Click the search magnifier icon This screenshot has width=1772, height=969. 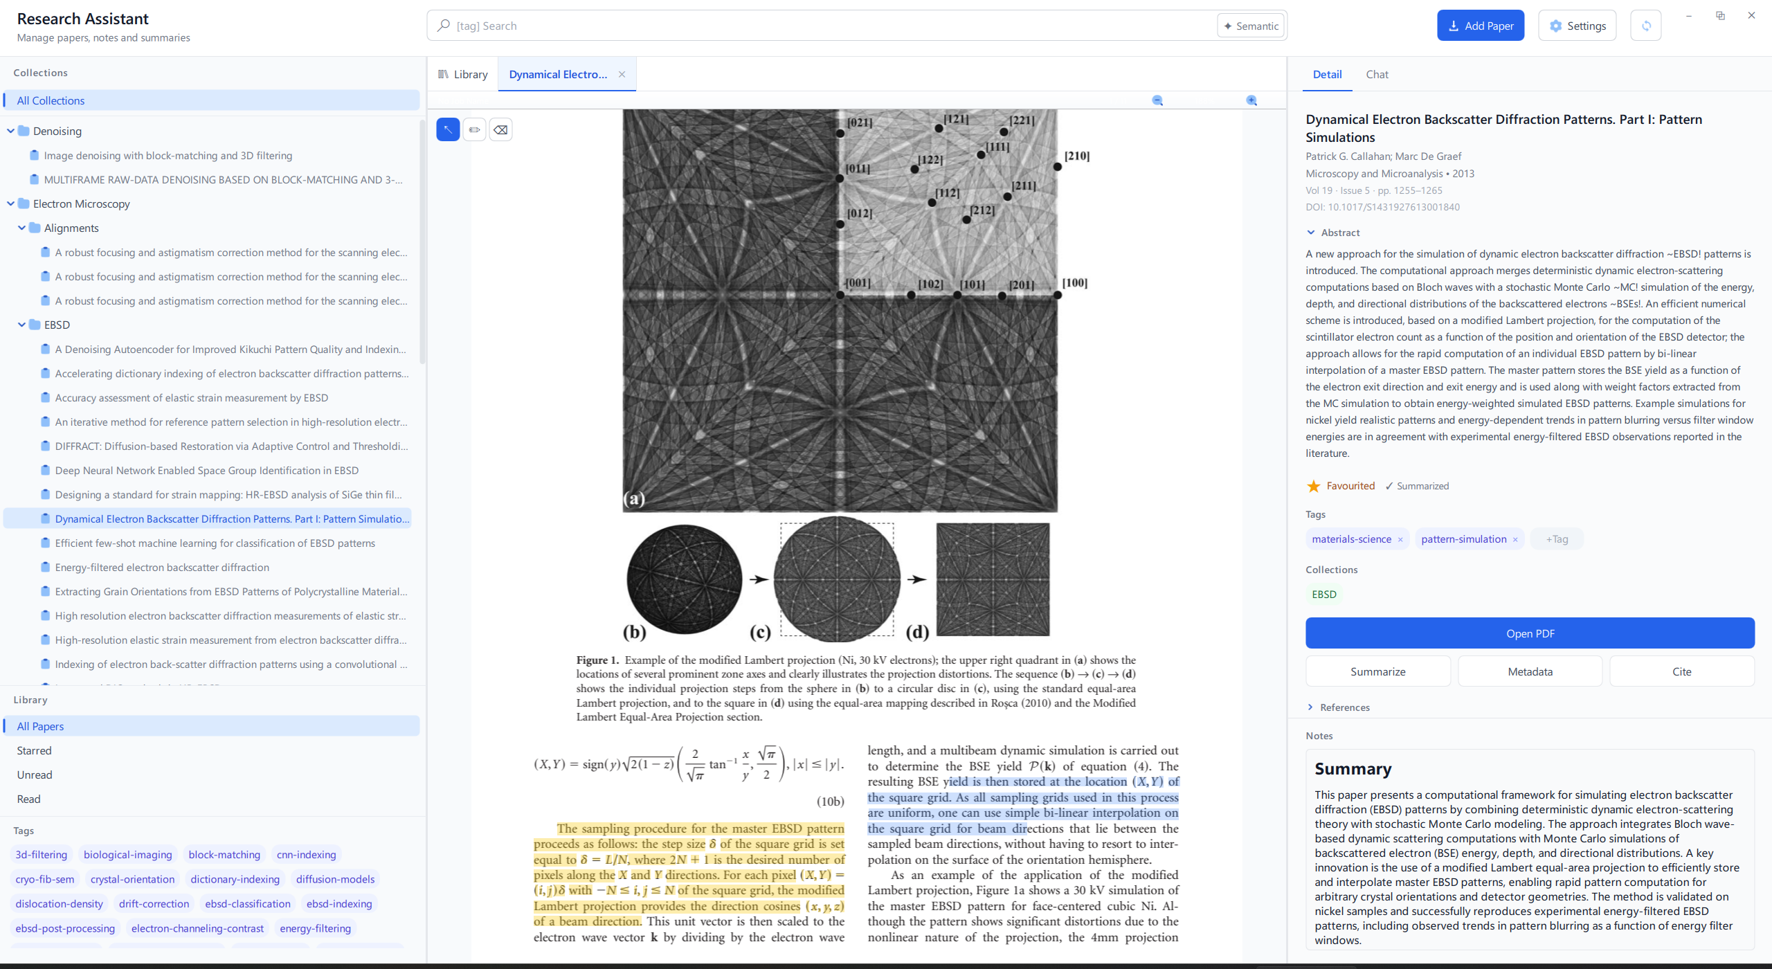pos(444,26)
